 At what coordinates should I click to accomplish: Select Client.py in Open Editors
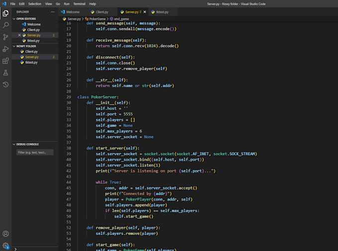click(35, 29)
